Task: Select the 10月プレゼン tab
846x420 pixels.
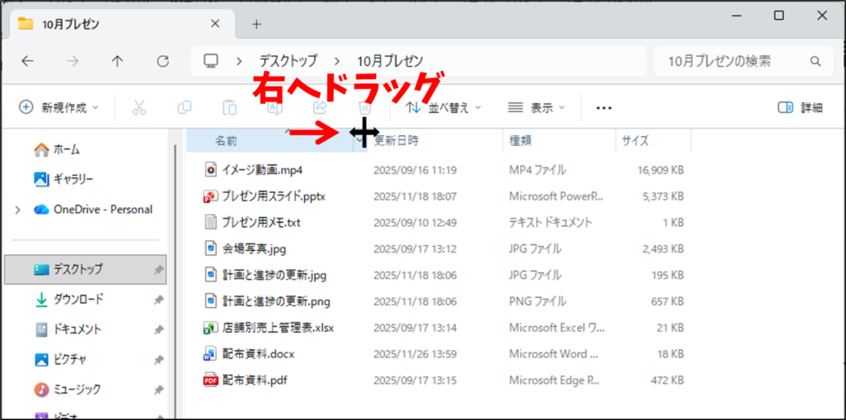Action: (x=116, y=24)
